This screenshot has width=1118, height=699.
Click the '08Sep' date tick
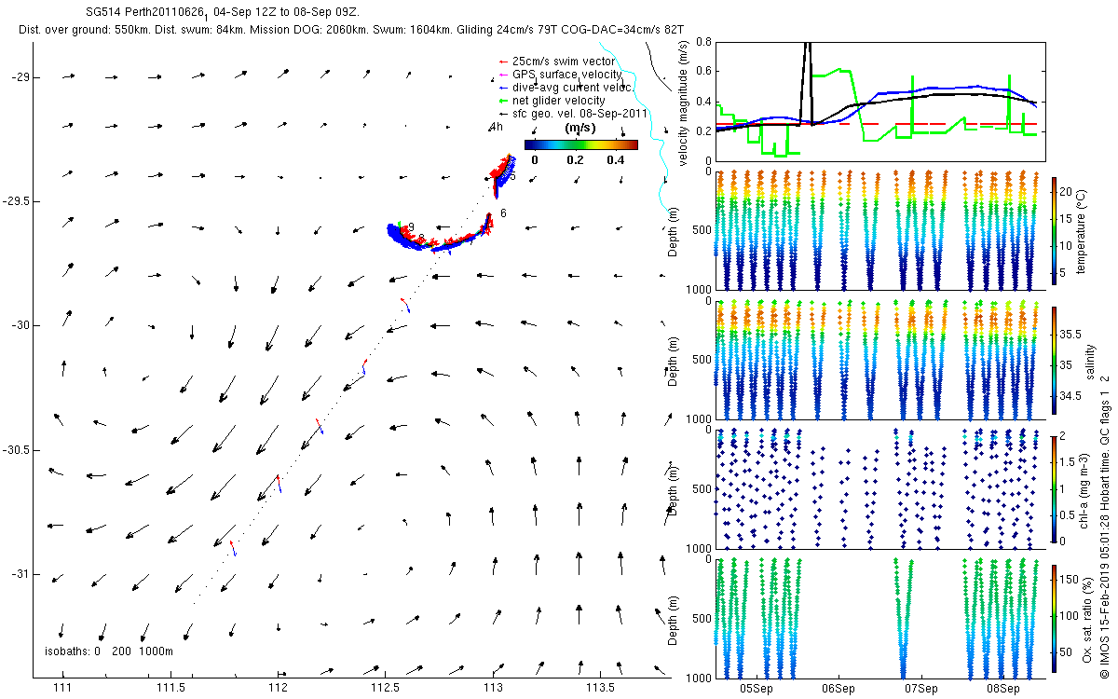pyautogui.click(x=1003, y=689)
